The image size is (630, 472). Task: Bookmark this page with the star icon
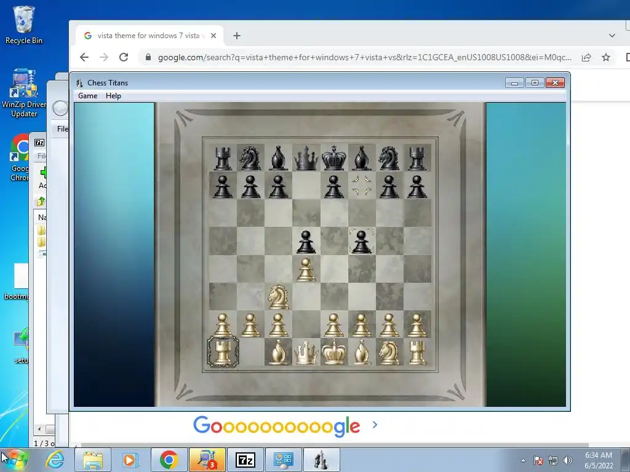point(606,57)
